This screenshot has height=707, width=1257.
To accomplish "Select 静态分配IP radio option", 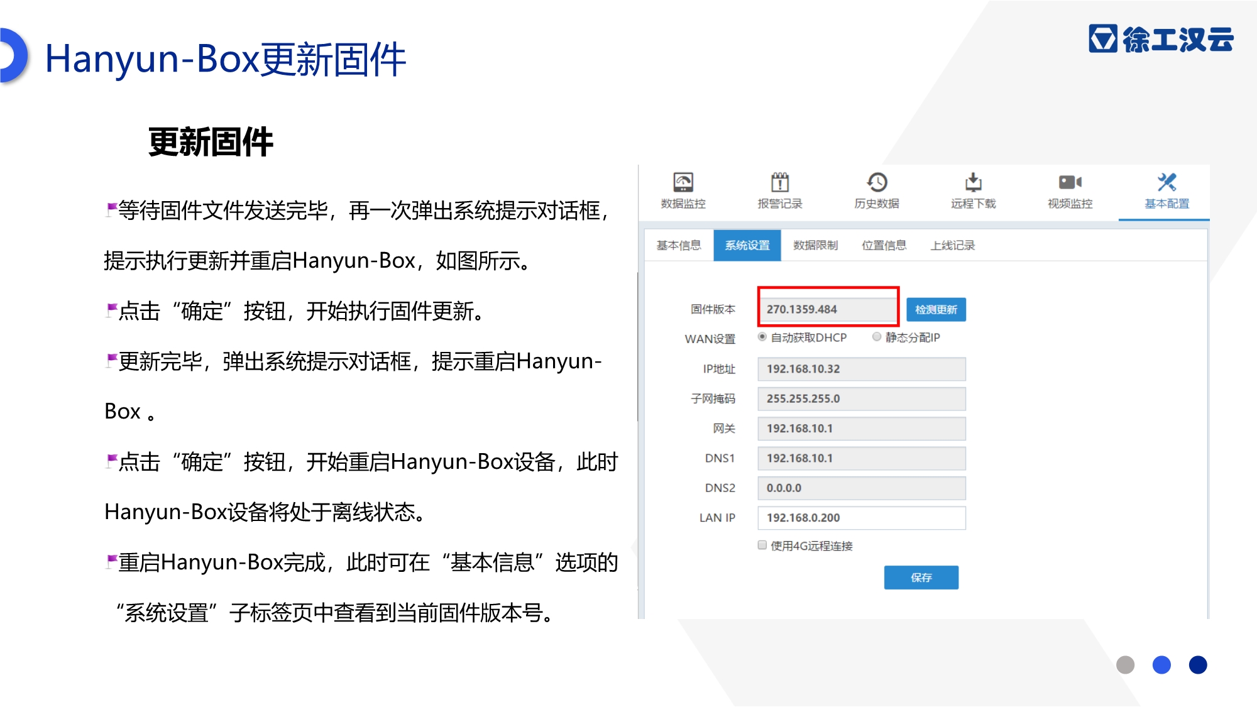I will [877, 337].
